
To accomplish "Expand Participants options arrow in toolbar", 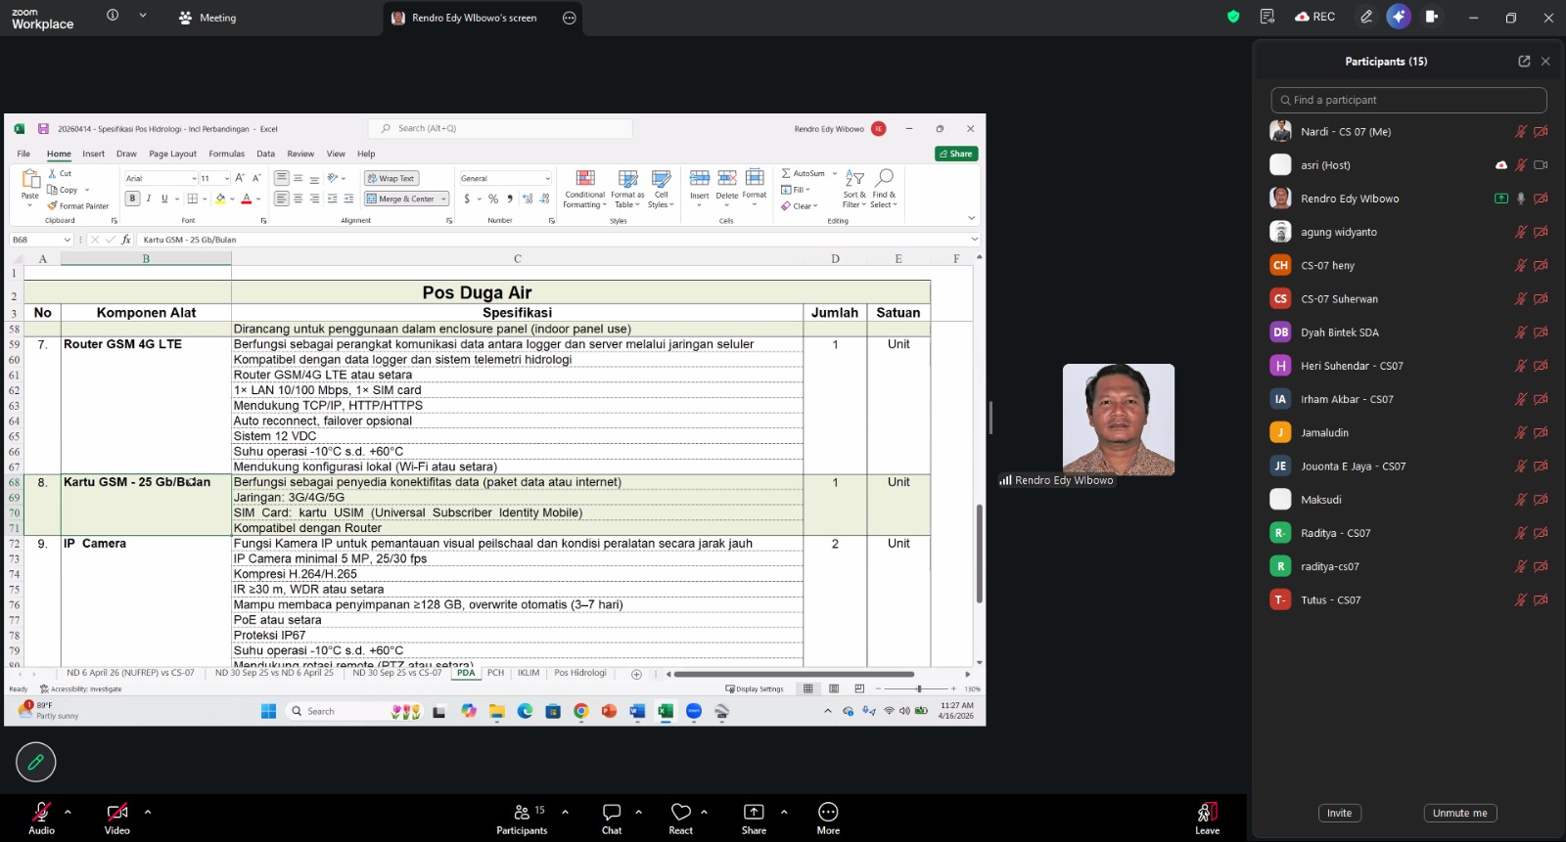I will 565,812.
